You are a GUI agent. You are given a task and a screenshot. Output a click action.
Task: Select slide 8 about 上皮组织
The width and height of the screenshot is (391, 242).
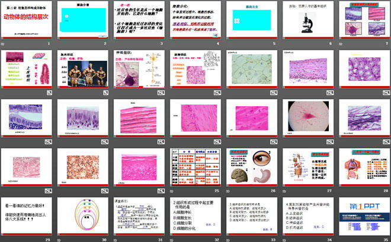coord(28,68)
